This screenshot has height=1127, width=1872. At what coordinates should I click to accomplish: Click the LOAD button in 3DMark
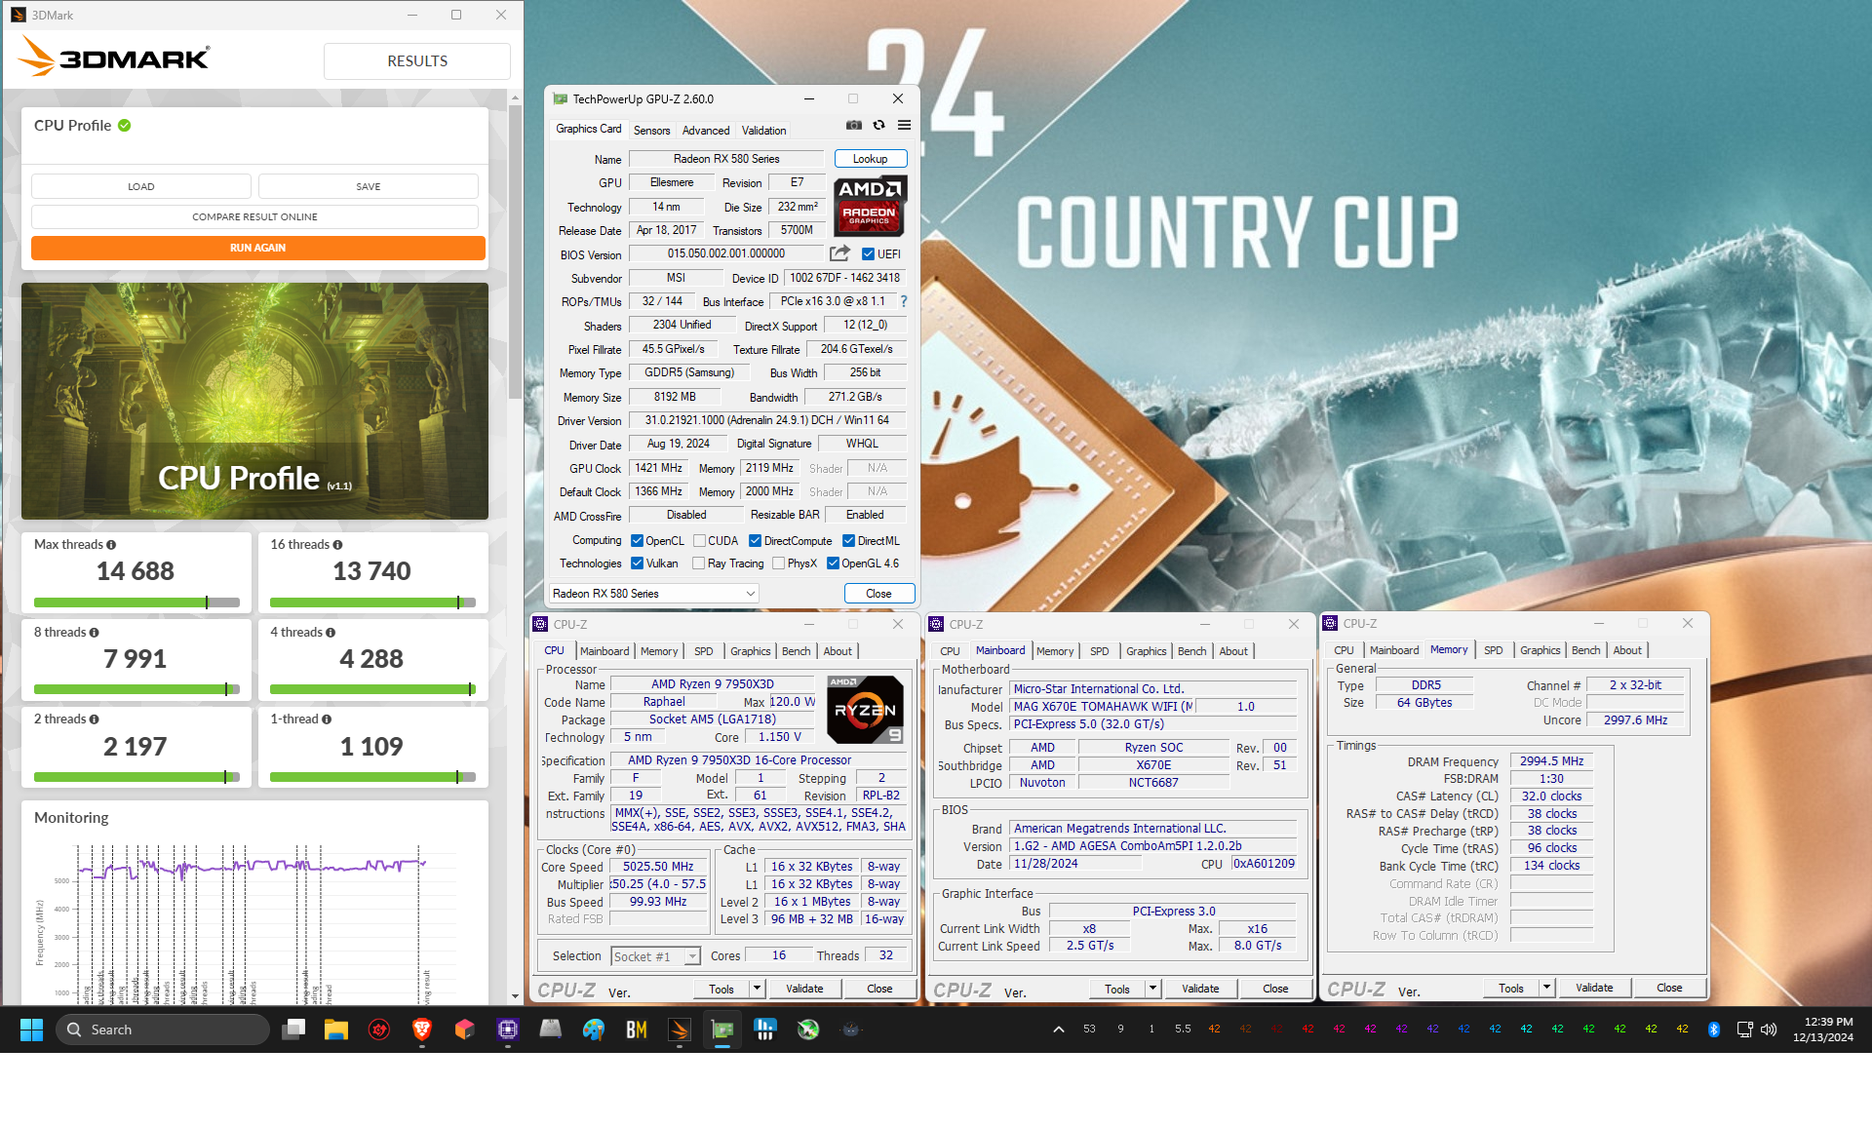(141, 186)
